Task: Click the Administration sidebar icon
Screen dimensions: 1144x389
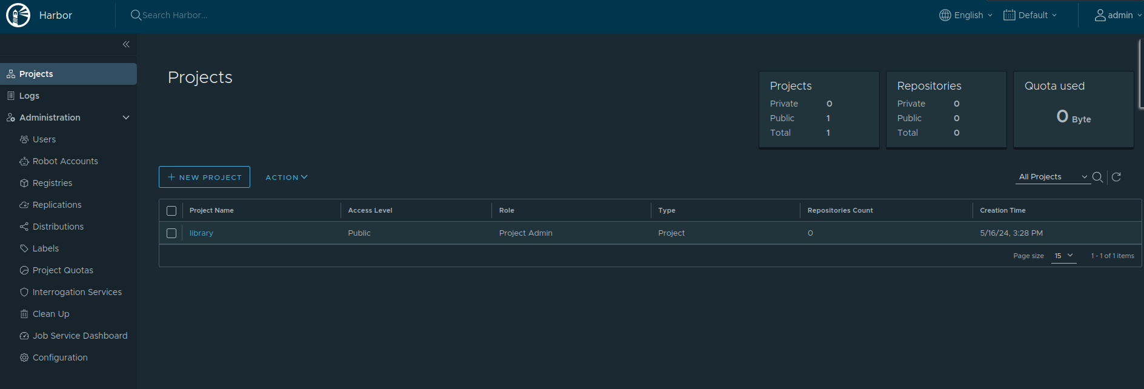Action: (11, 118)
